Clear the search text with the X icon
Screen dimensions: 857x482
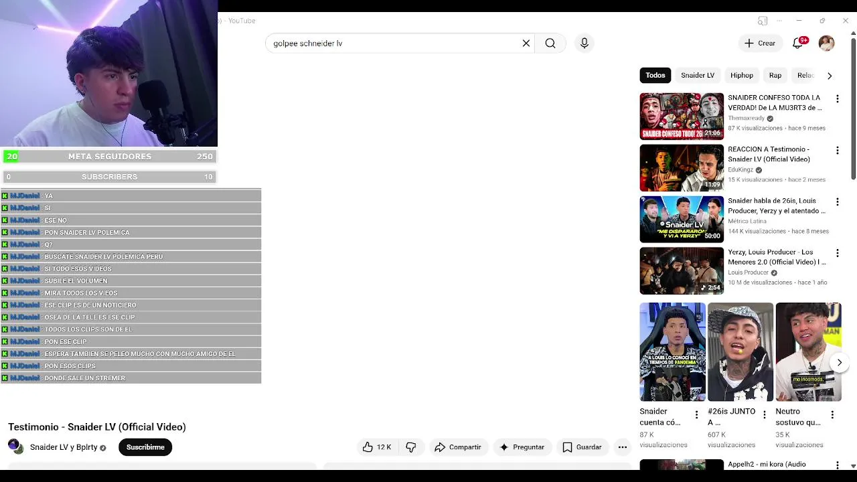(526, 44)
